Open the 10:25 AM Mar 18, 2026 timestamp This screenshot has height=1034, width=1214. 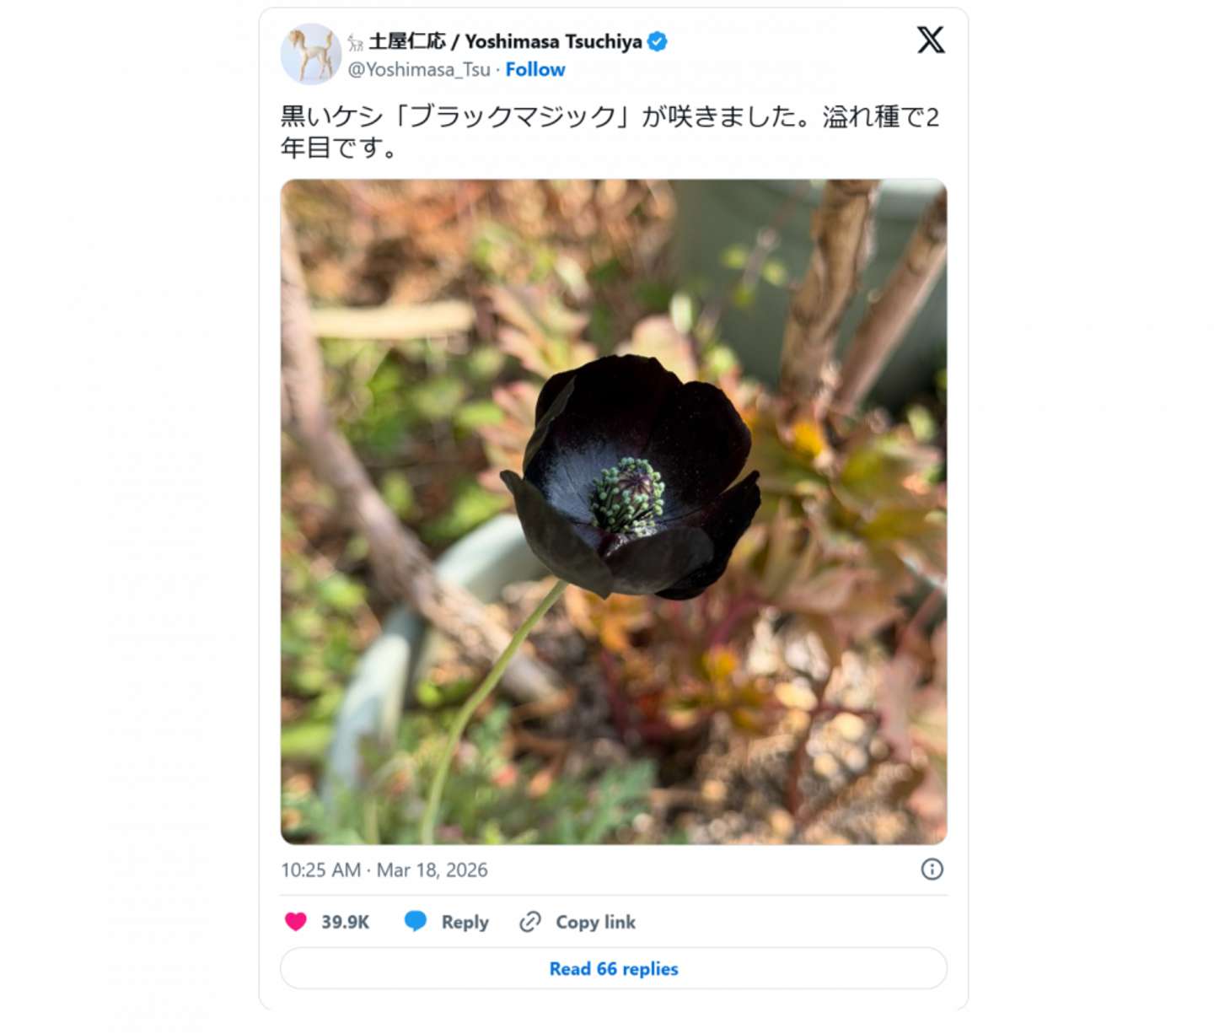click(x=384, y=870)
